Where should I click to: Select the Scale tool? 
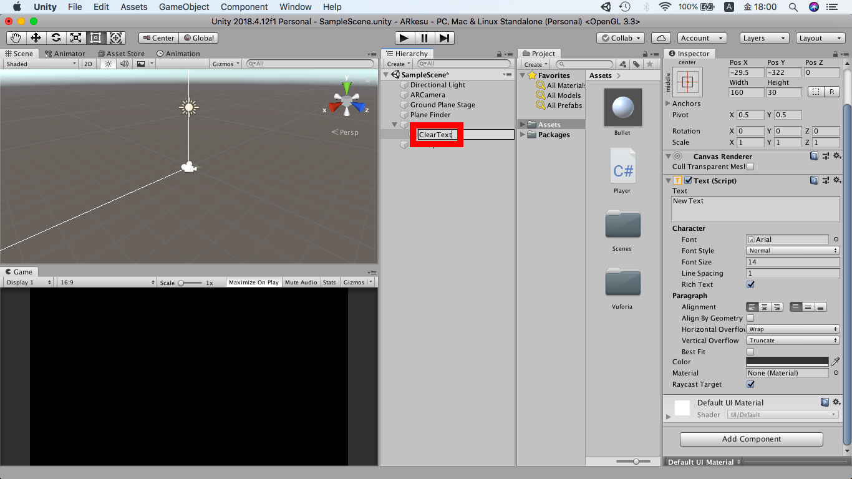(75, 38)
